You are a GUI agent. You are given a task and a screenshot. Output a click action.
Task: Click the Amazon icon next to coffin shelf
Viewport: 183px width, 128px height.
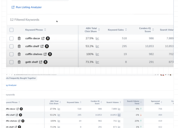pyautogui.click(x=47, y=46)
